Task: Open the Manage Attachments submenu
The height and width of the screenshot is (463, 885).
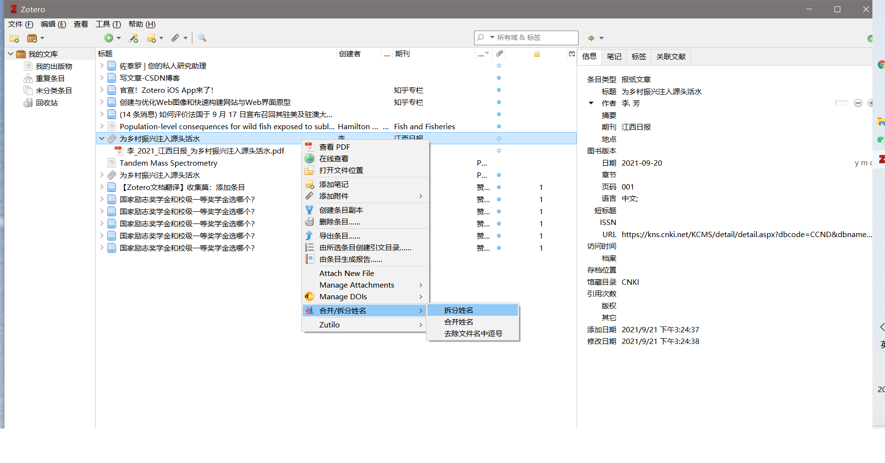Action: (x=365, y=285)
